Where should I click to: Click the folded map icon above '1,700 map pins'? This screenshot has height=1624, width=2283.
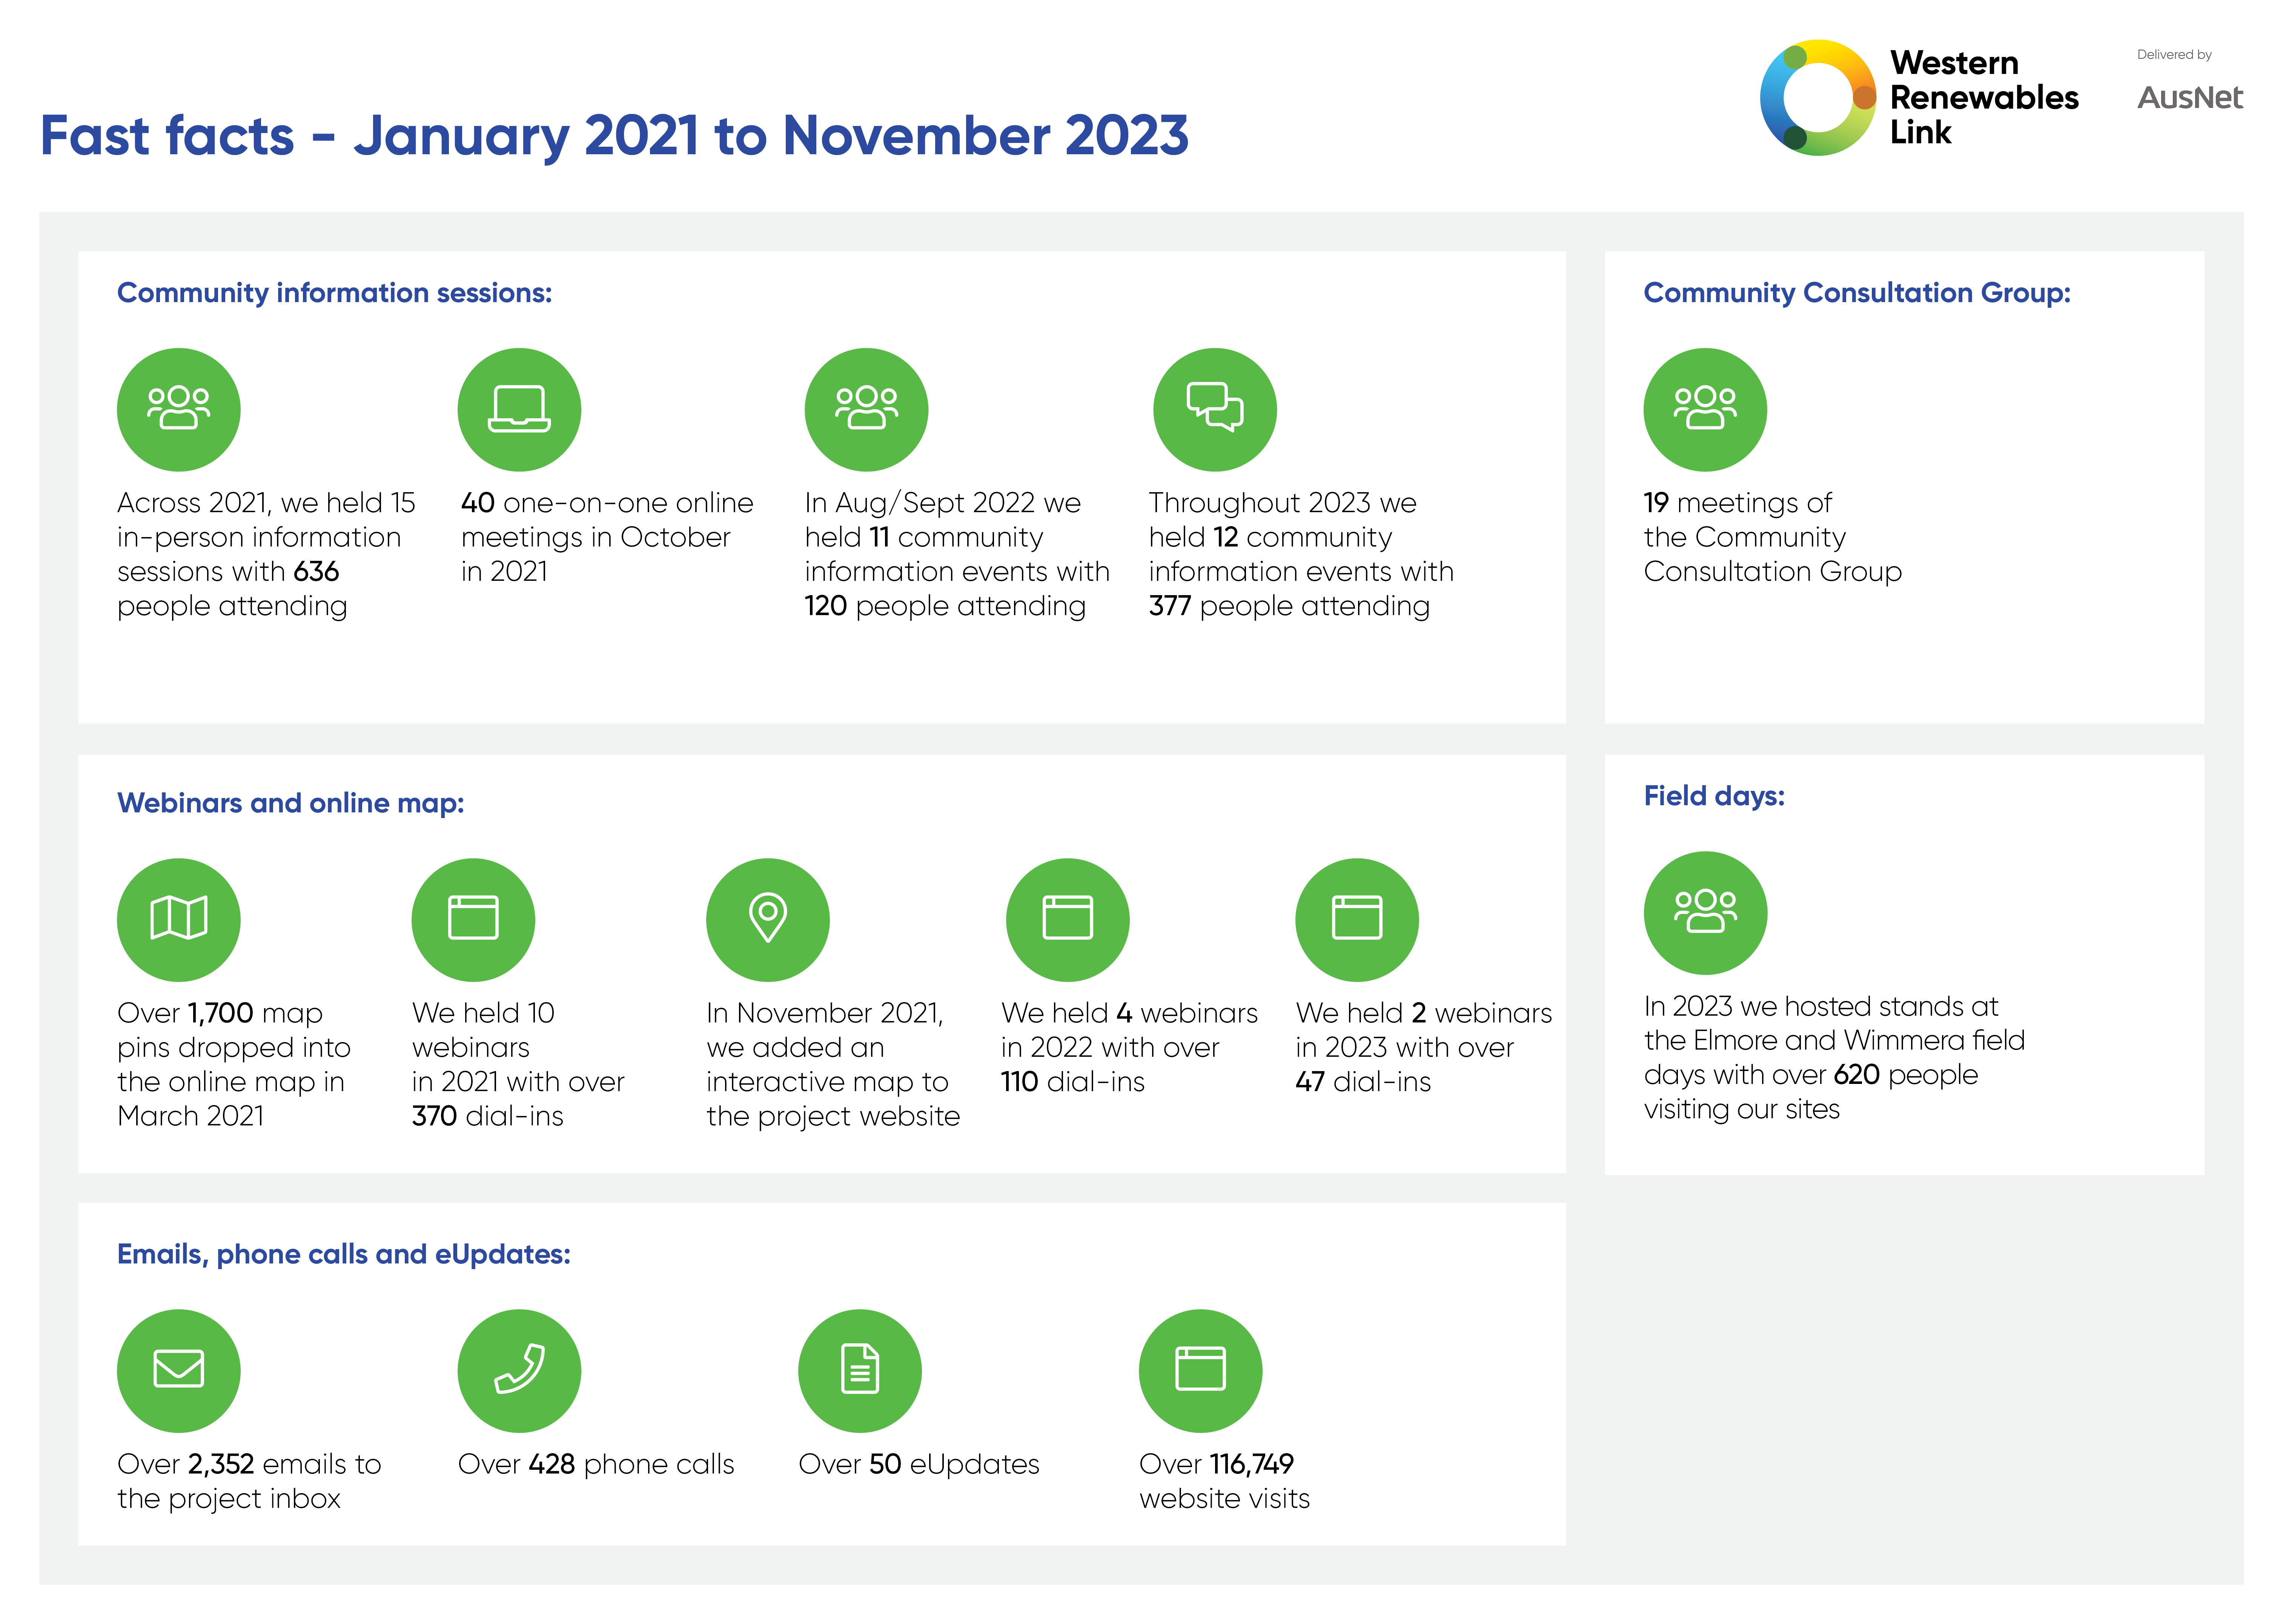point(179,919)
